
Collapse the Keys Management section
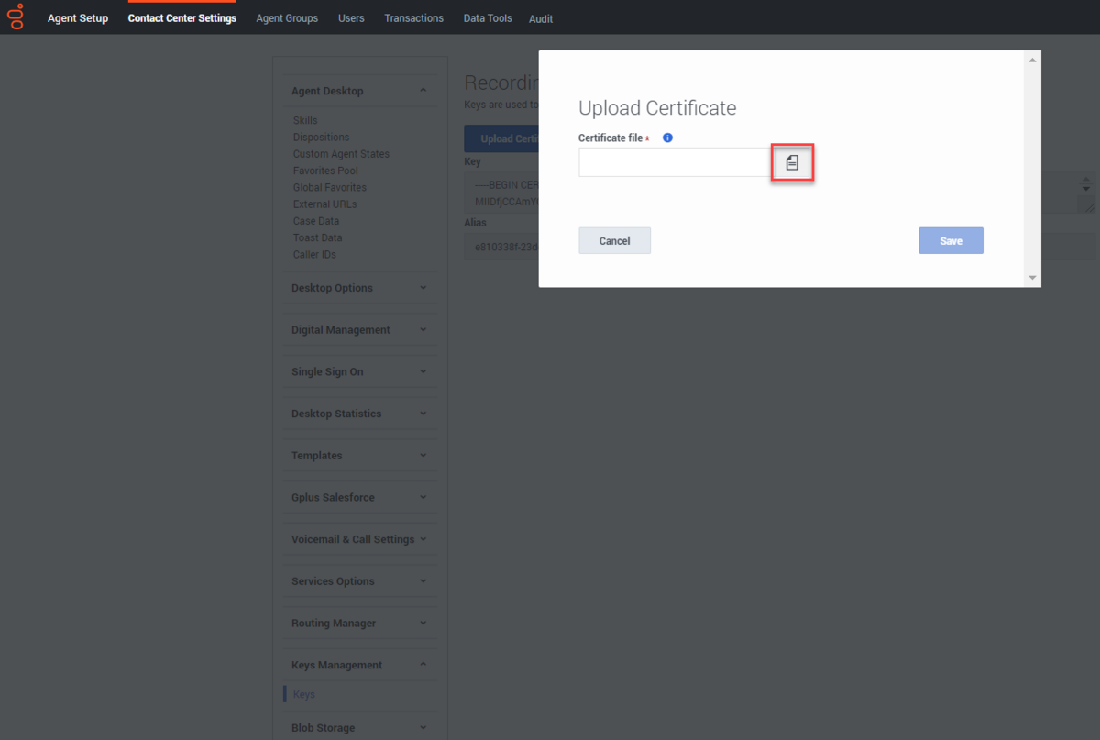pos(359,665)
